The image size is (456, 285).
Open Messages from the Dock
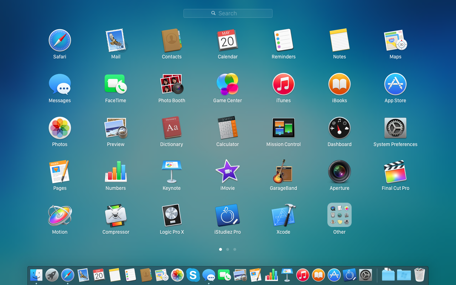tap(209, 275)
